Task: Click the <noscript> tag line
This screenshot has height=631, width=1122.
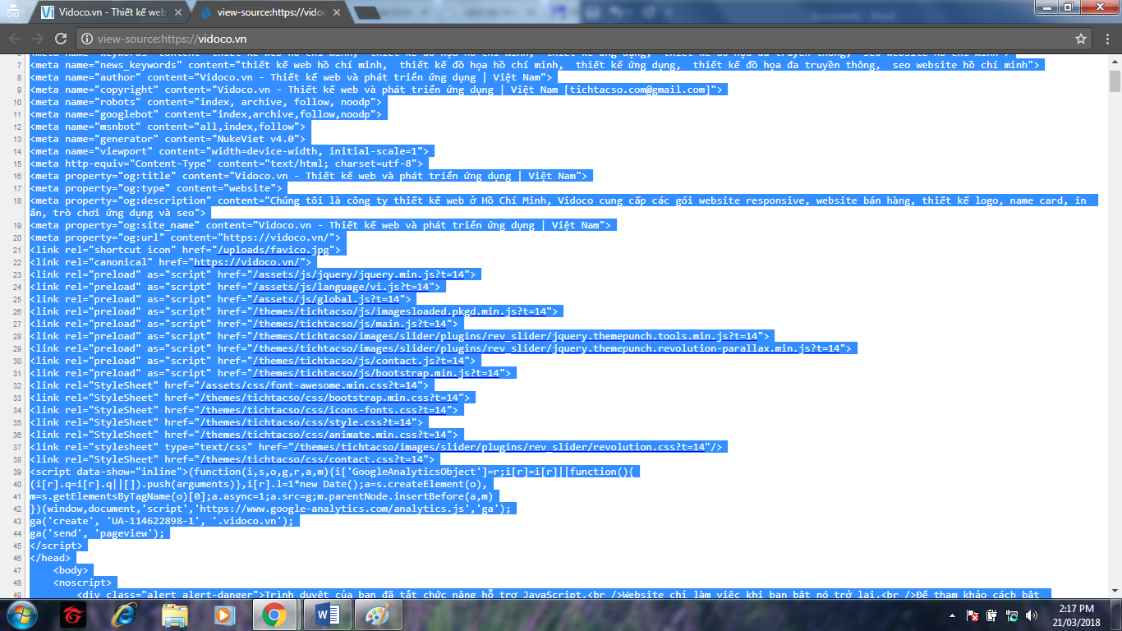Action: 82,583
